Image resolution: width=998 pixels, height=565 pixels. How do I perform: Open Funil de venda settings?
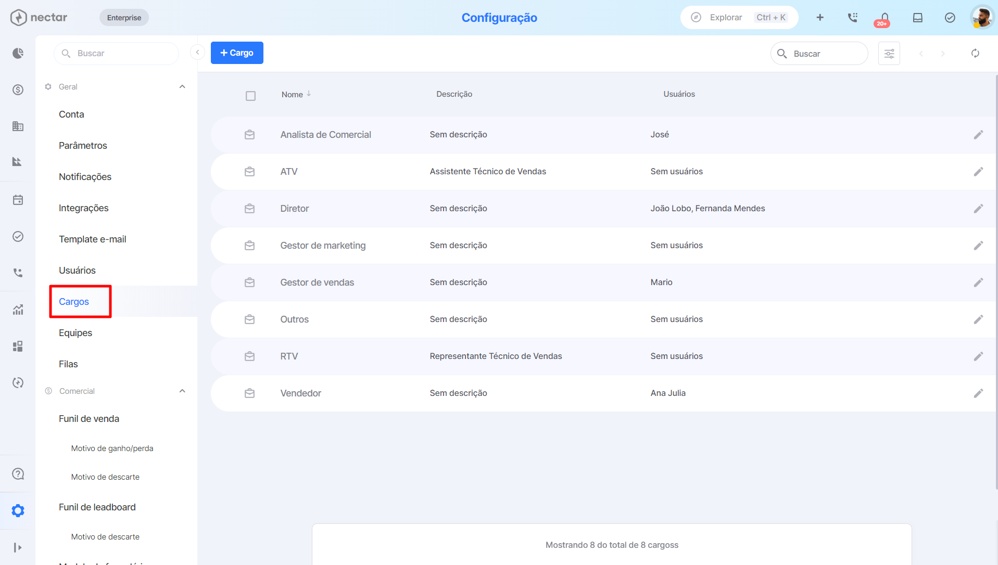(89, 419)
